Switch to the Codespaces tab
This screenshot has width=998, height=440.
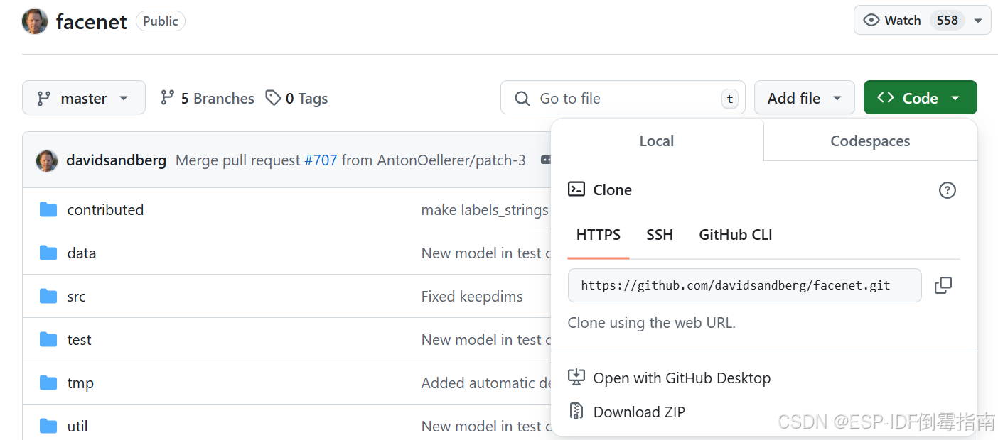(x=870, y=141)
